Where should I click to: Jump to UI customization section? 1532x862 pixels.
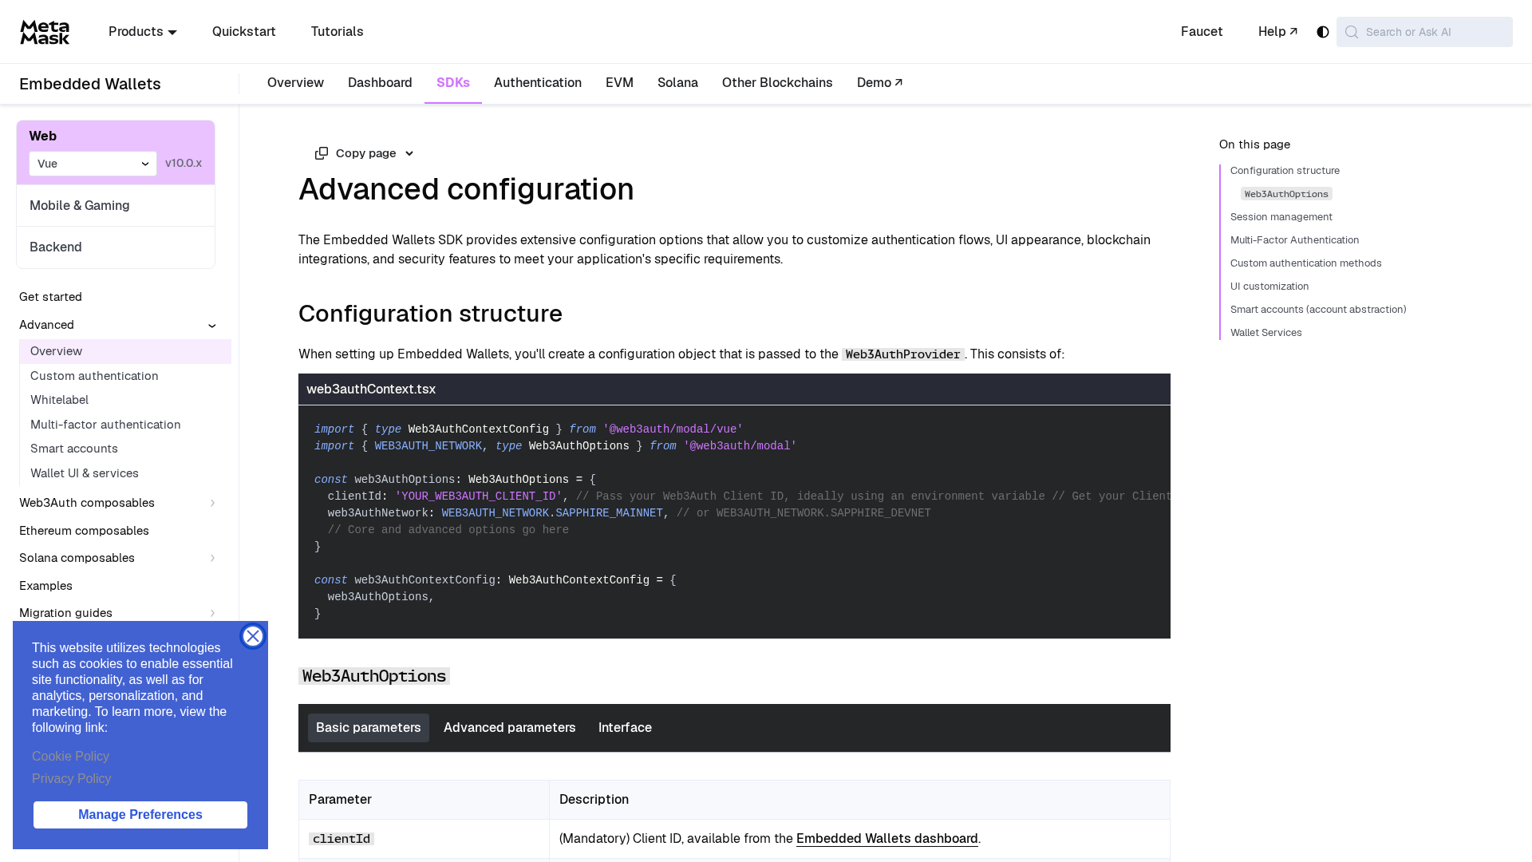tap(1269, 287)
